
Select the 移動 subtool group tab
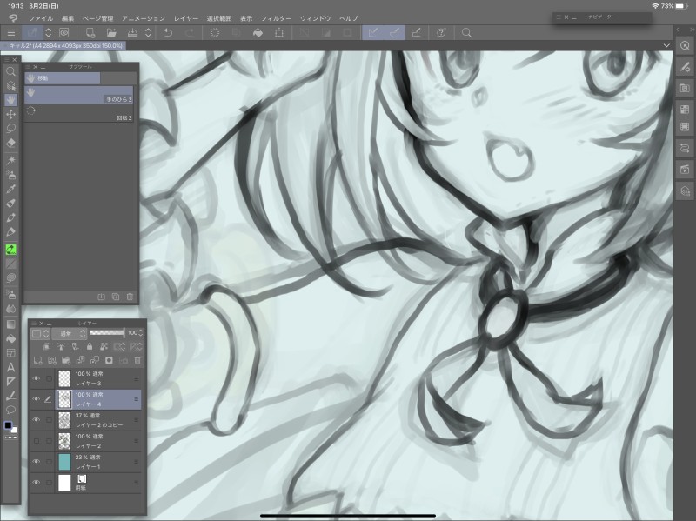(62, 78)
